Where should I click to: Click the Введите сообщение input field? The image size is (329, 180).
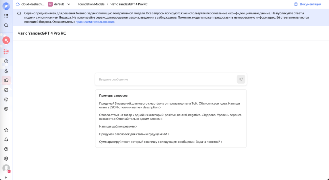[x=166, y=79]
